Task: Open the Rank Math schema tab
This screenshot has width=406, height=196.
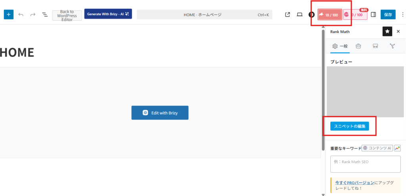Action: coord(375,46)
